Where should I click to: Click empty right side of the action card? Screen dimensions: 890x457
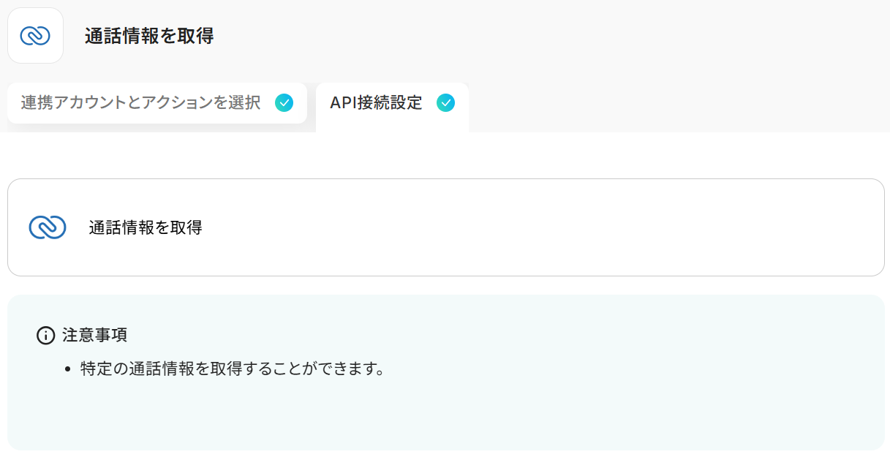click(585, 227)
